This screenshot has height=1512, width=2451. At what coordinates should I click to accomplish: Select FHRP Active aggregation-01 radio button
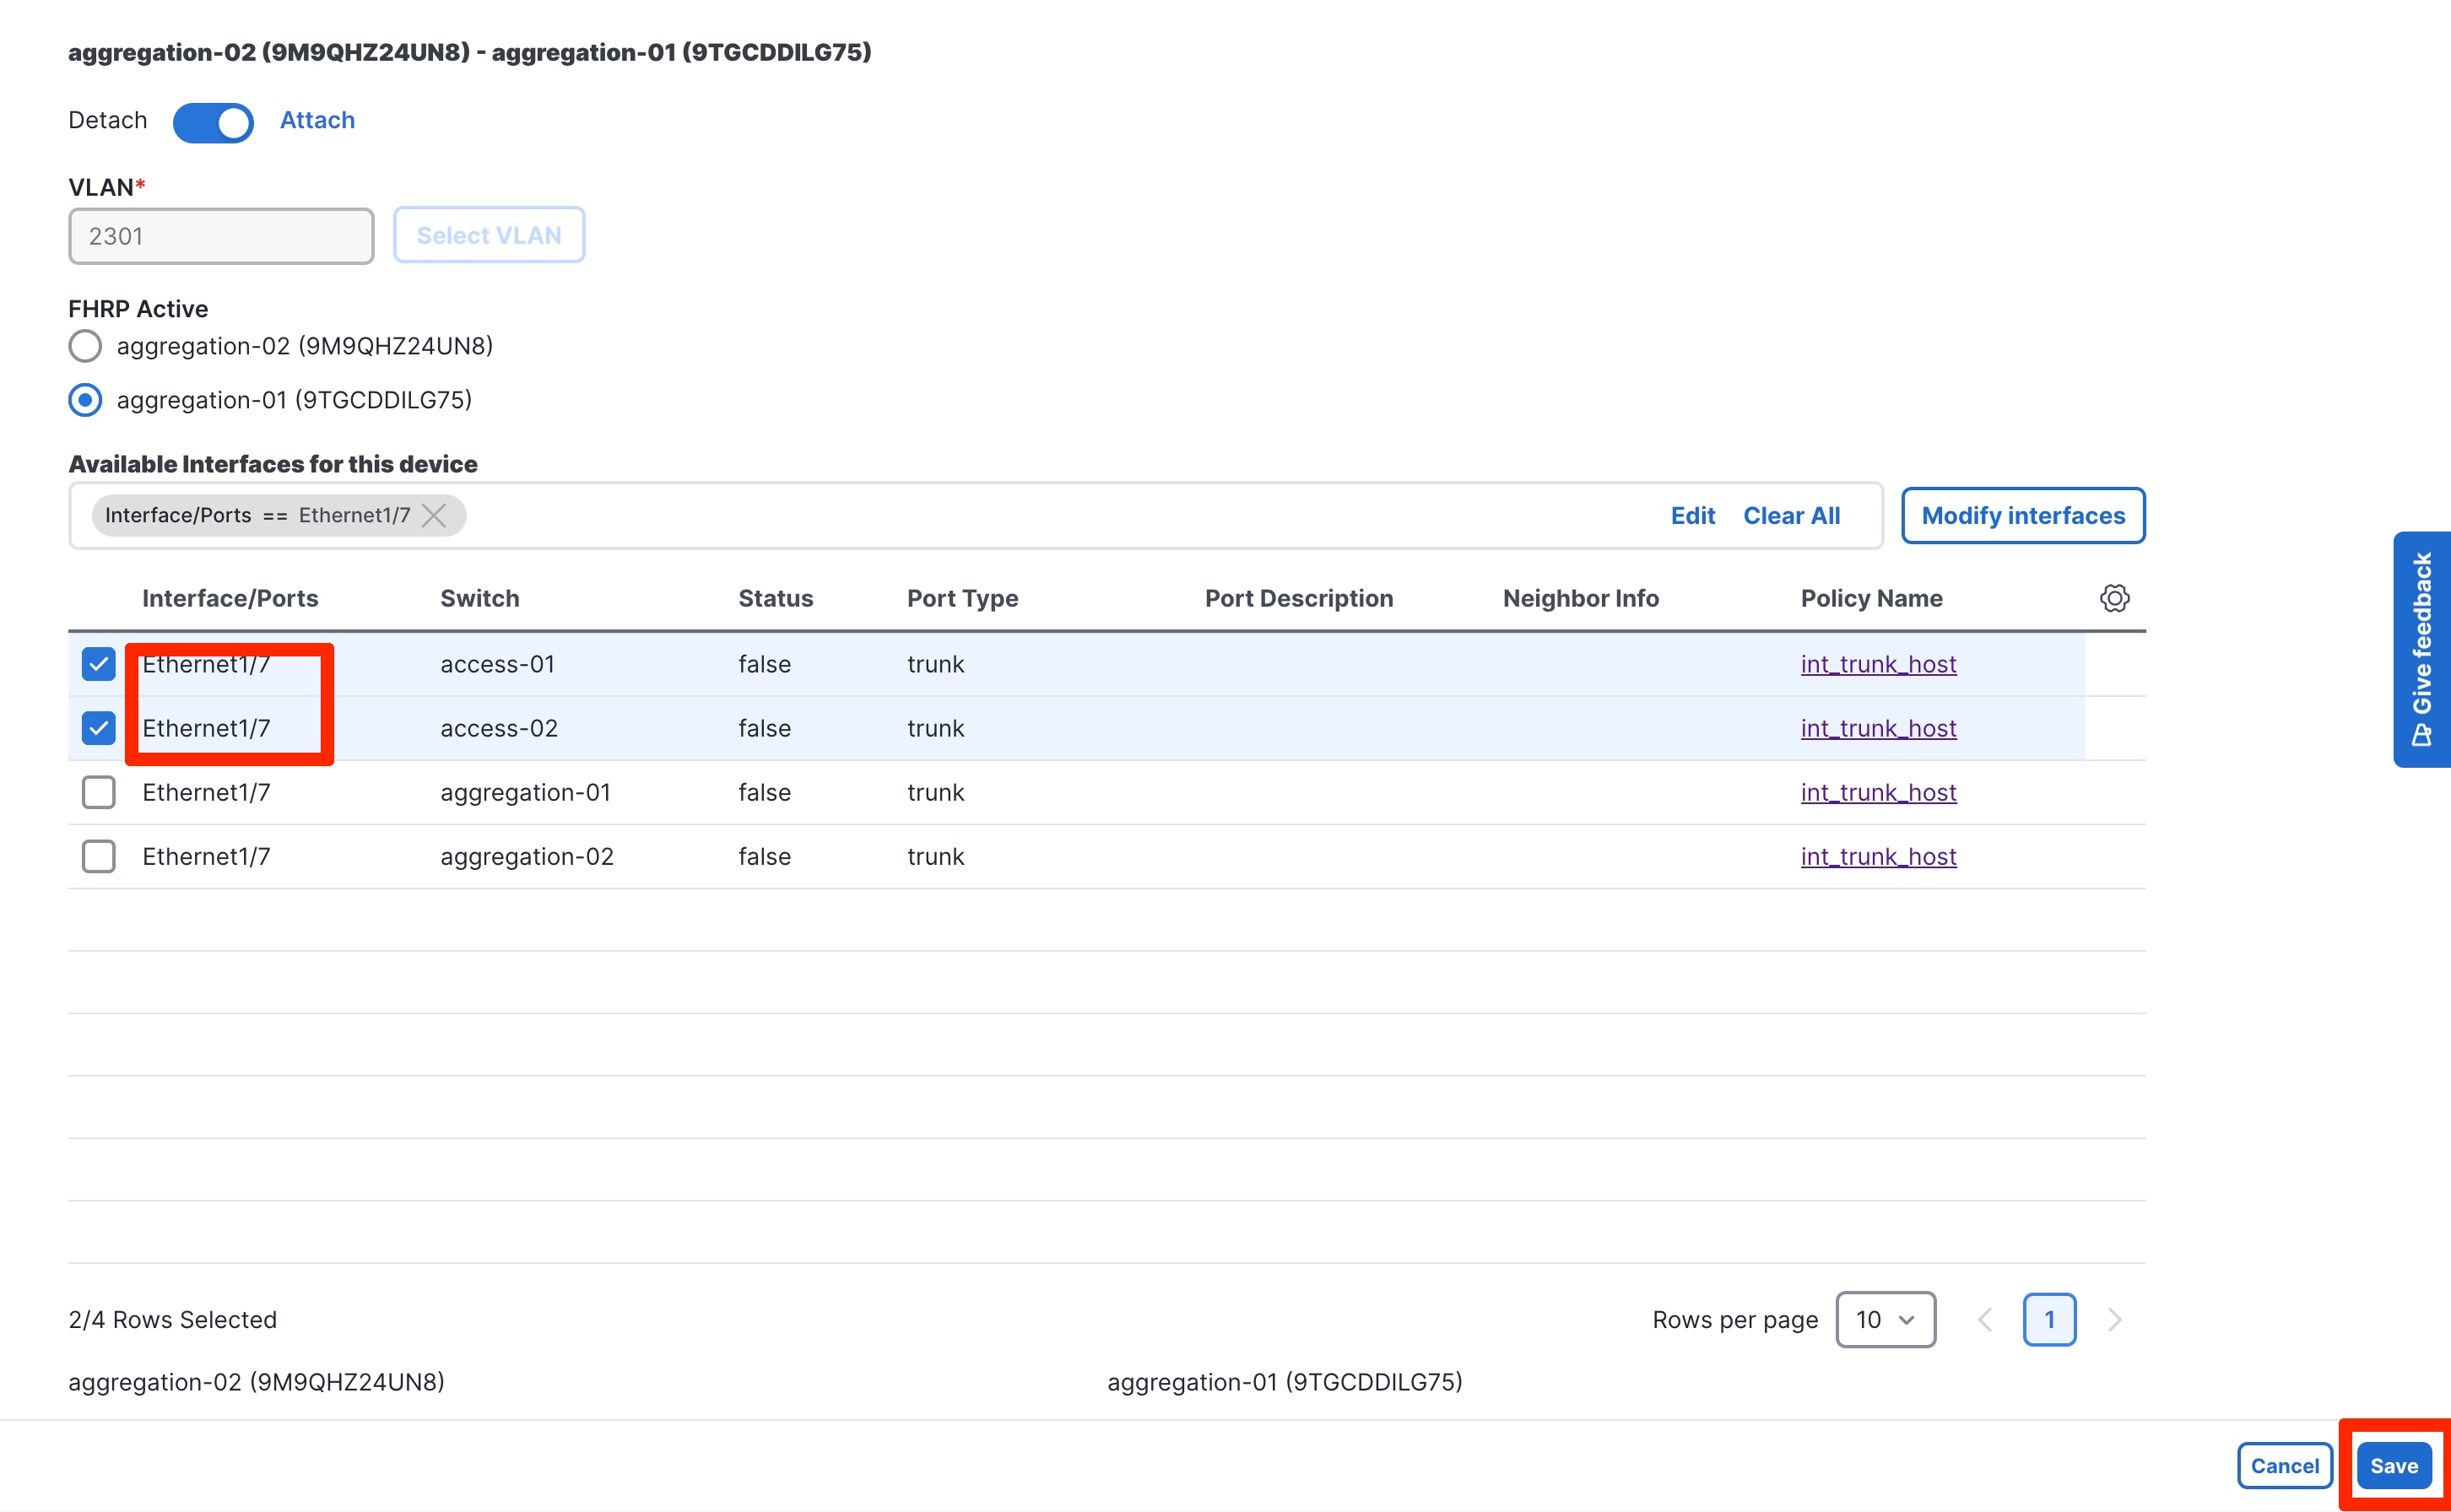(x=85, y=400)
